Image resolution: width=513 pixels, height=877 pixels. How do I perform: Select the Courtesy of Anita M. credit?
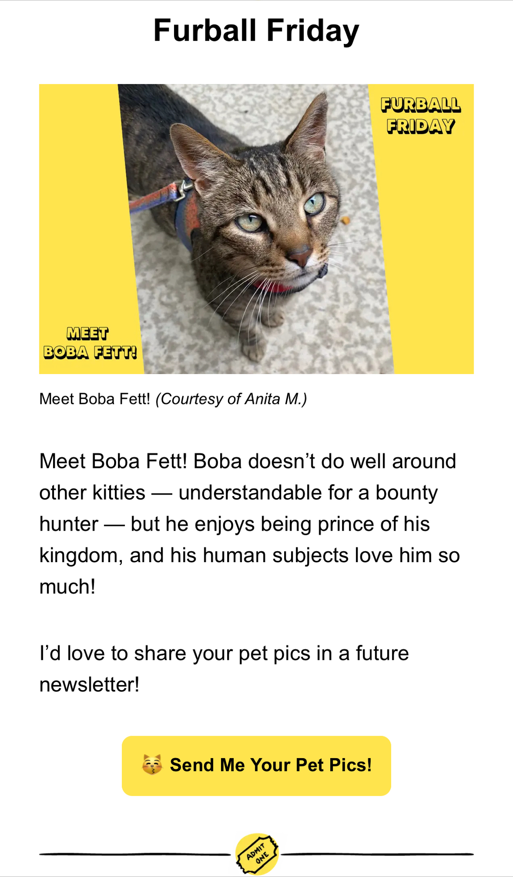click(231, 399)
